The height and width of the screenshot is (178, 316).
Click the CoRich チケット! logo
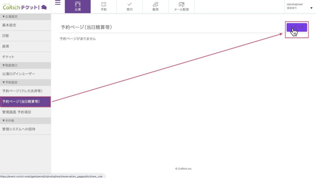(x=25, y=7)
